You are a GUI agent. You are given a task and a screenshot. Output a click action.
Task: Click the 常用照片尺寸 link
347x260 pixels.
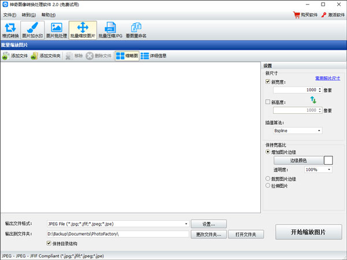[x=327, y=78]
